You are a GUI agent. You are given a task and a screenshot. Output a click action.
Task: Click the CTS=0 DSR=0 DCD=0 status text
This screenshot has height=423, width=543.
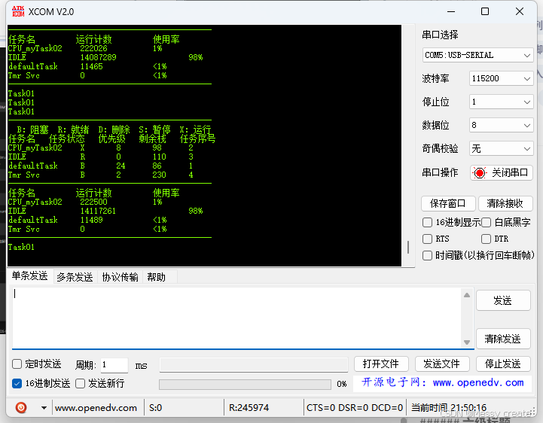pyautogui.click(x=355, y=408)
